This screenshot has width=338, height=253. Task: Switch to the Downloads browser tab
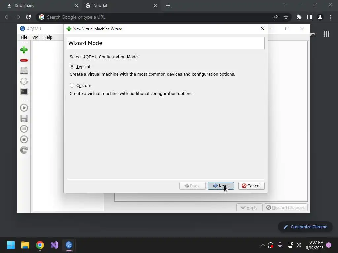[x=41, y=6]
